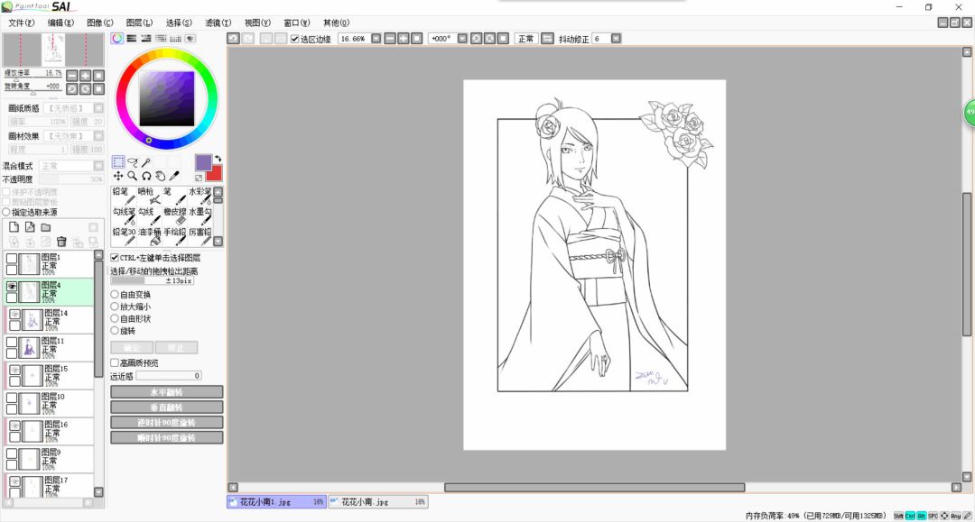The image size is (975, 522).
Task: Choose the 橡皮擦 eraser brush
Action: tap(174, 215)
